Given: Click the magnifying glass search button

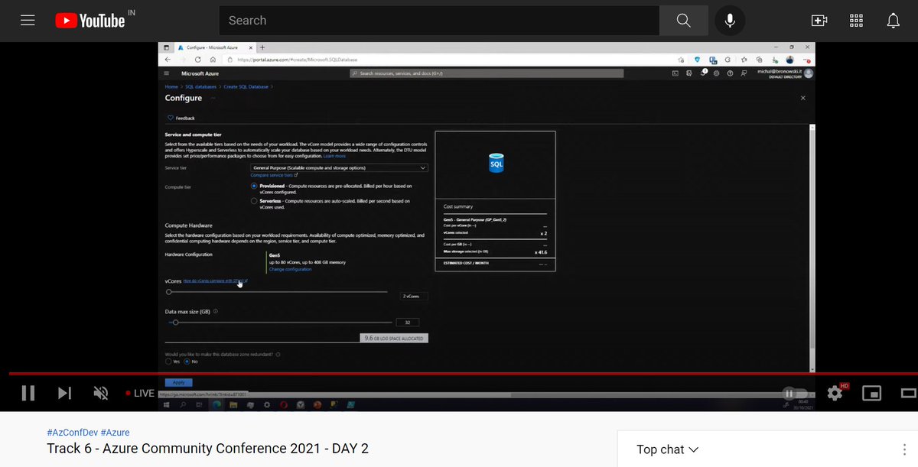Looking at the screenshot, I should click(684, 21).
